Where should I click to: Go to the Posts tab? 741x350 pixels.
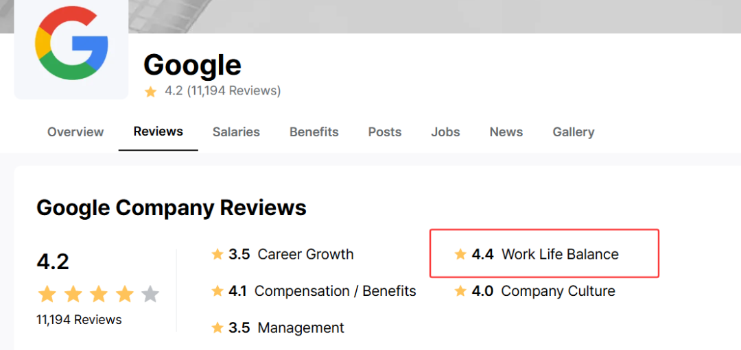coord(385,132)
